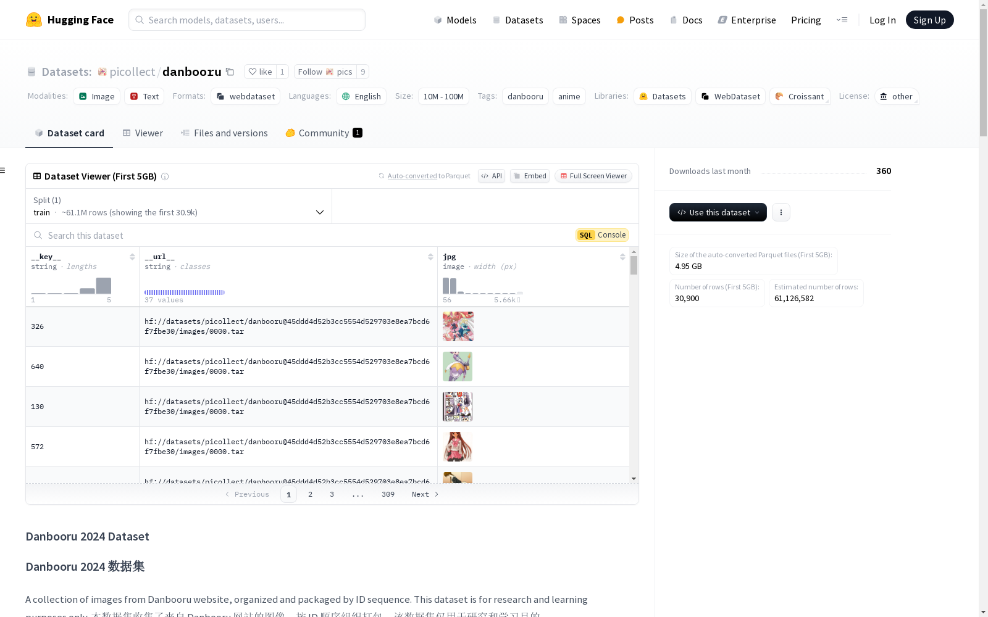
Task: Go to Datasets in top navigation
Action: (517, 20)
